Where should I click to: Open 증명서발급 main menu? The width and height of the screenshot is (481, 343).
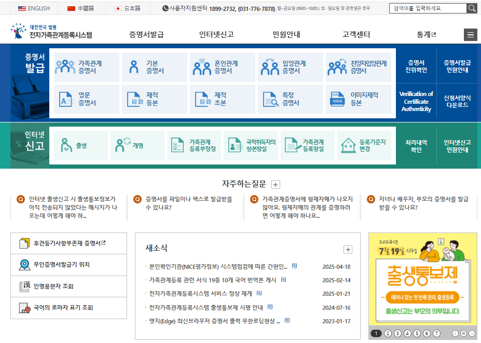point(146,35)
